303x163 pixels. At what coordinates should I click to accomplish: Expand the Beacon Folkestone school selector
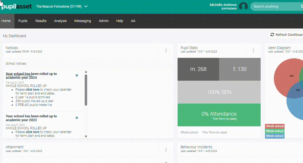tap(86, 6)
